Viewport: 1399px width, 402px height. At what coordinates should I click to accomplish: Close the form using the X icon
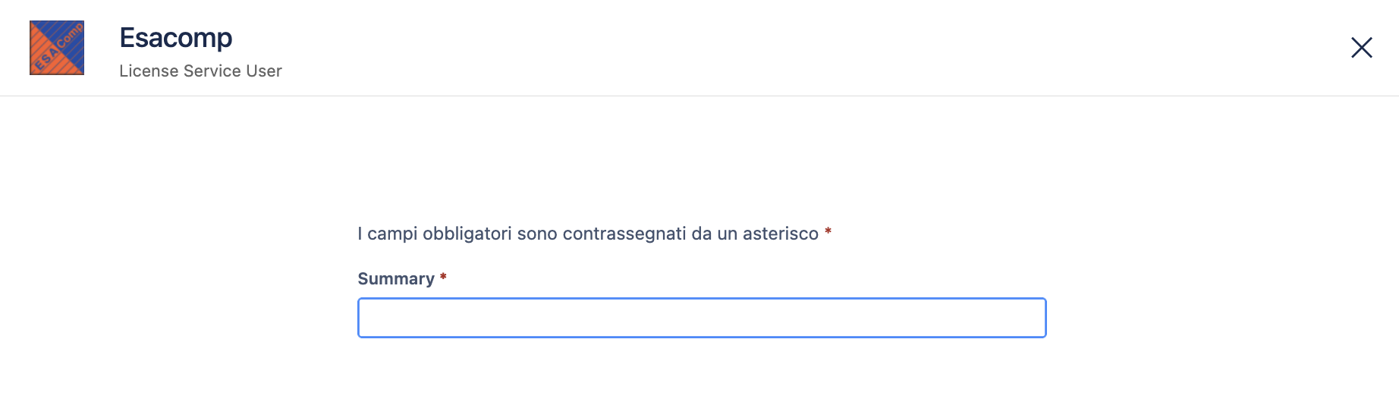click(1362, 48)
